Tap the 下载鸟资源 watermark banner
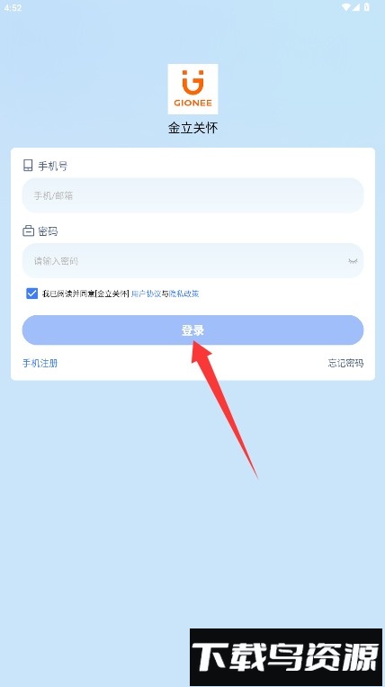385x687 pixels. (286, 656)
